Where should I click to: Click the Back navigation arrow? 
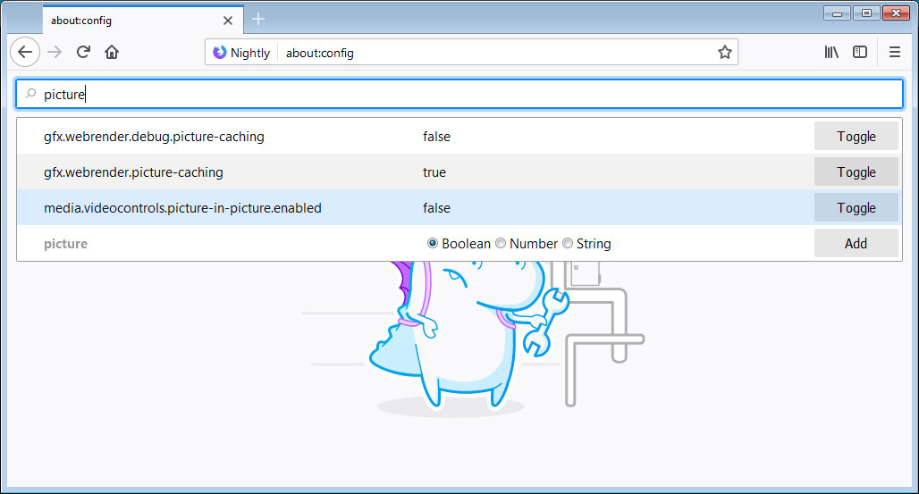pos(25,52)
